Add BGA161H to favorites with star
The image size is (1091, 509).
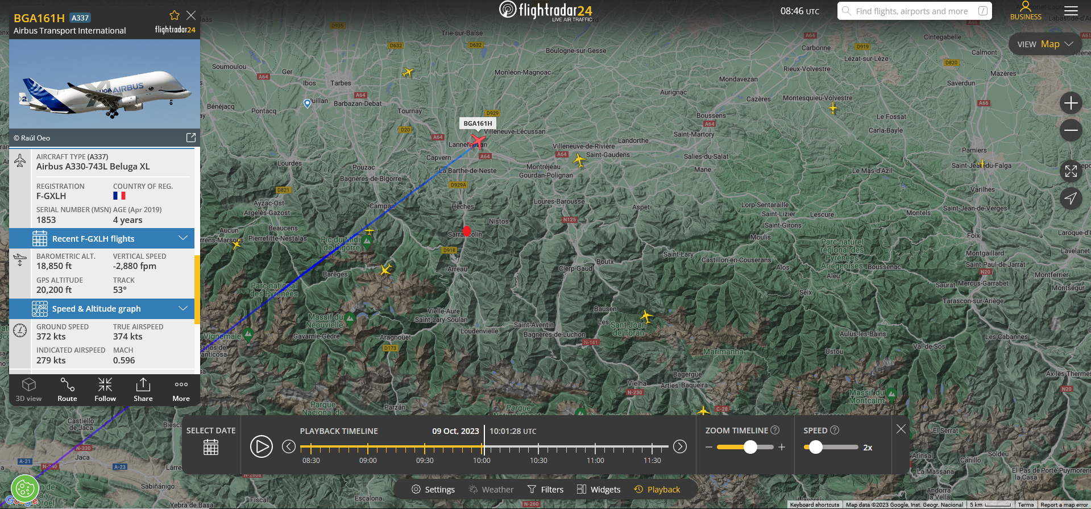click(175, 15)
